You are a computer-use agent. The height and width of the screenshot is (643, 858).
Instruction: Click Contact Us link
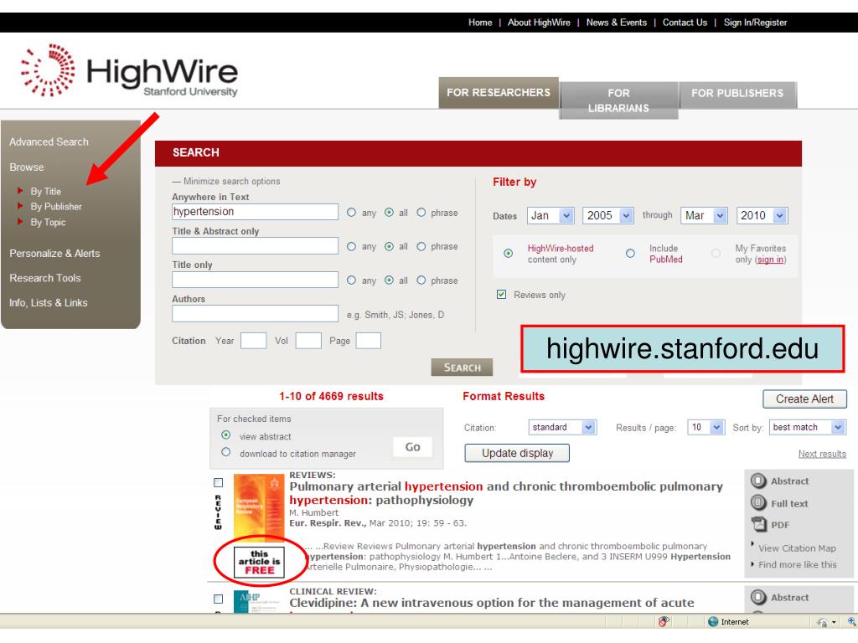click(685, 23)
